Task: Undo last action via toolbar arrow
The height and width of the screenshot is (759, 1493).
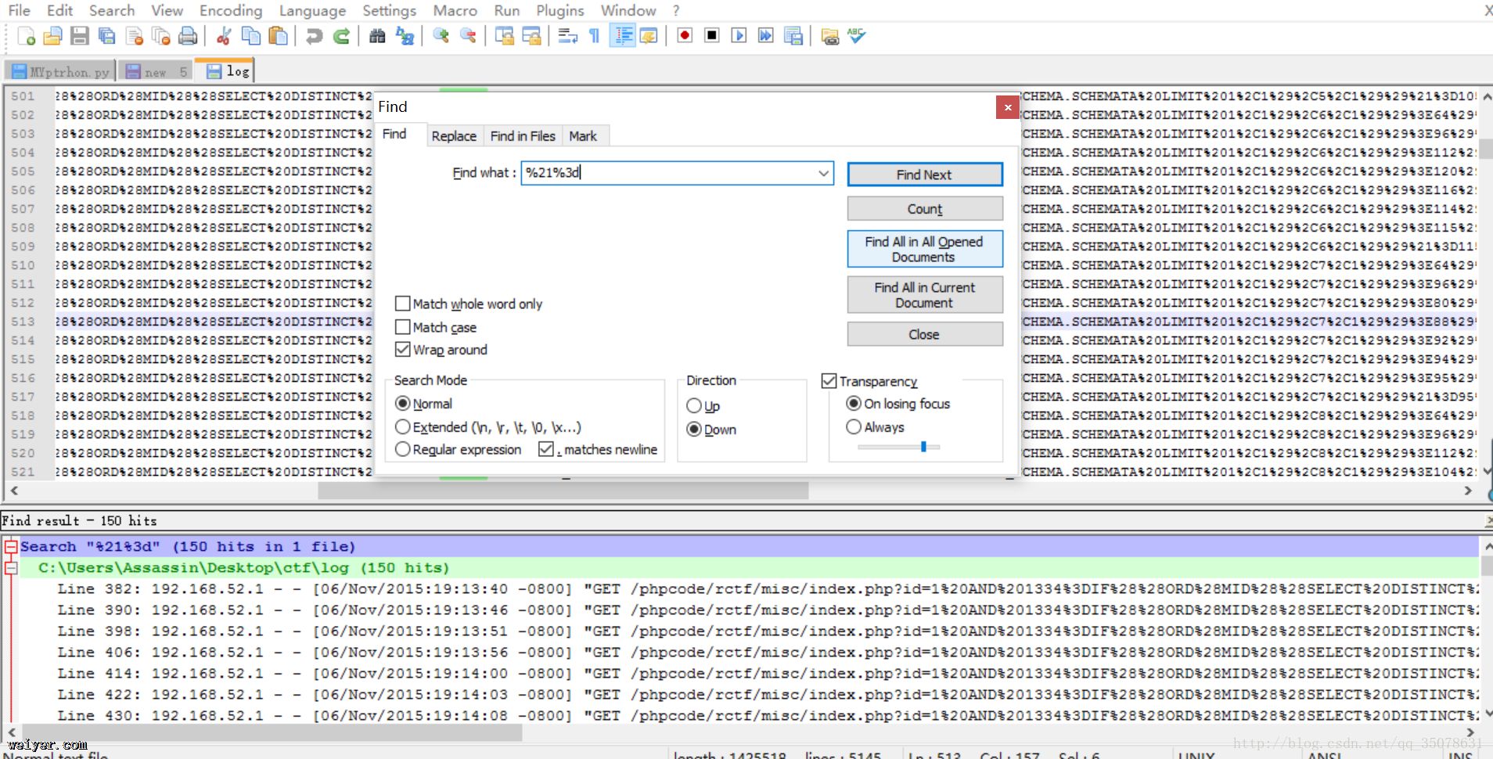Action: [315, 36]
